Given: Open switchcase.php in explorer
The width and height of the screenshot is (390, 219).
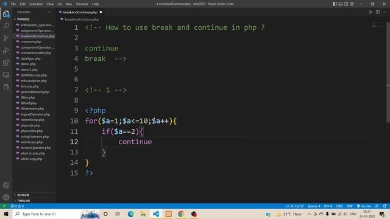Looking at the screenshot, I should (x=32, y=142).
